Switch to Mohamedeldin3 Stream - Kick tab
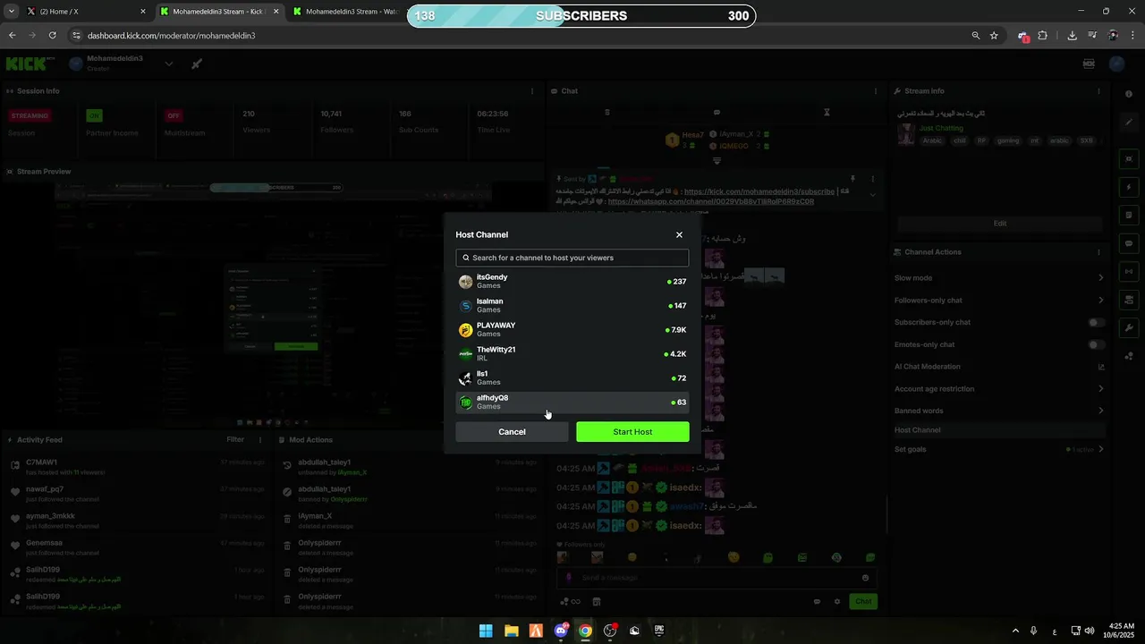The width and height of the screenshot is (1145, 644). [220, 12]
